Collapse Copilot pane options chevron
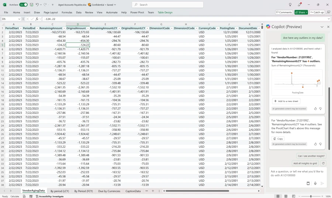The height and width of the screenshot is (198, 332). click(322, 27)
